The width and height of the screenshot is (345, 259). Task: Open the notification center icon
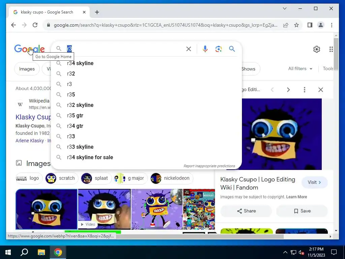coord(334,252)
